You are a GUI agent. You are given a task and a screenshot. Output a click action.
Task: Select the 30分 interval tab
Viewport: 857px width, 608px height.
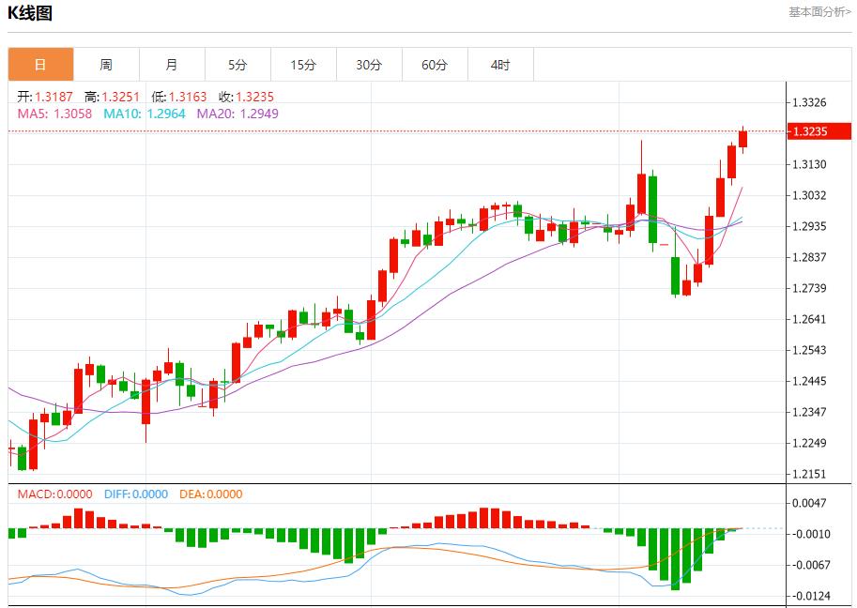[369, 64]
